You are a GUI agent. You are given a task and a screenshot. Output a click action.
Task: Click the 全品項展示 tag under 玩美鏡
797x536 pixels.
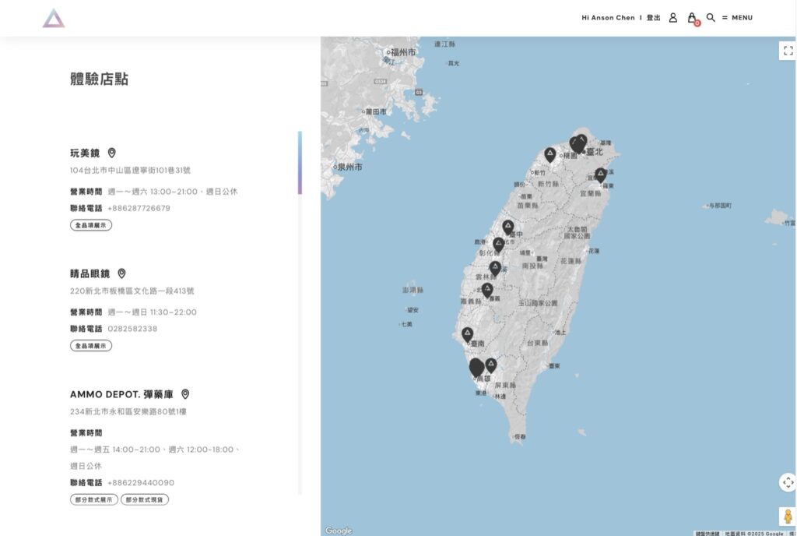click(x=91, y=225)
